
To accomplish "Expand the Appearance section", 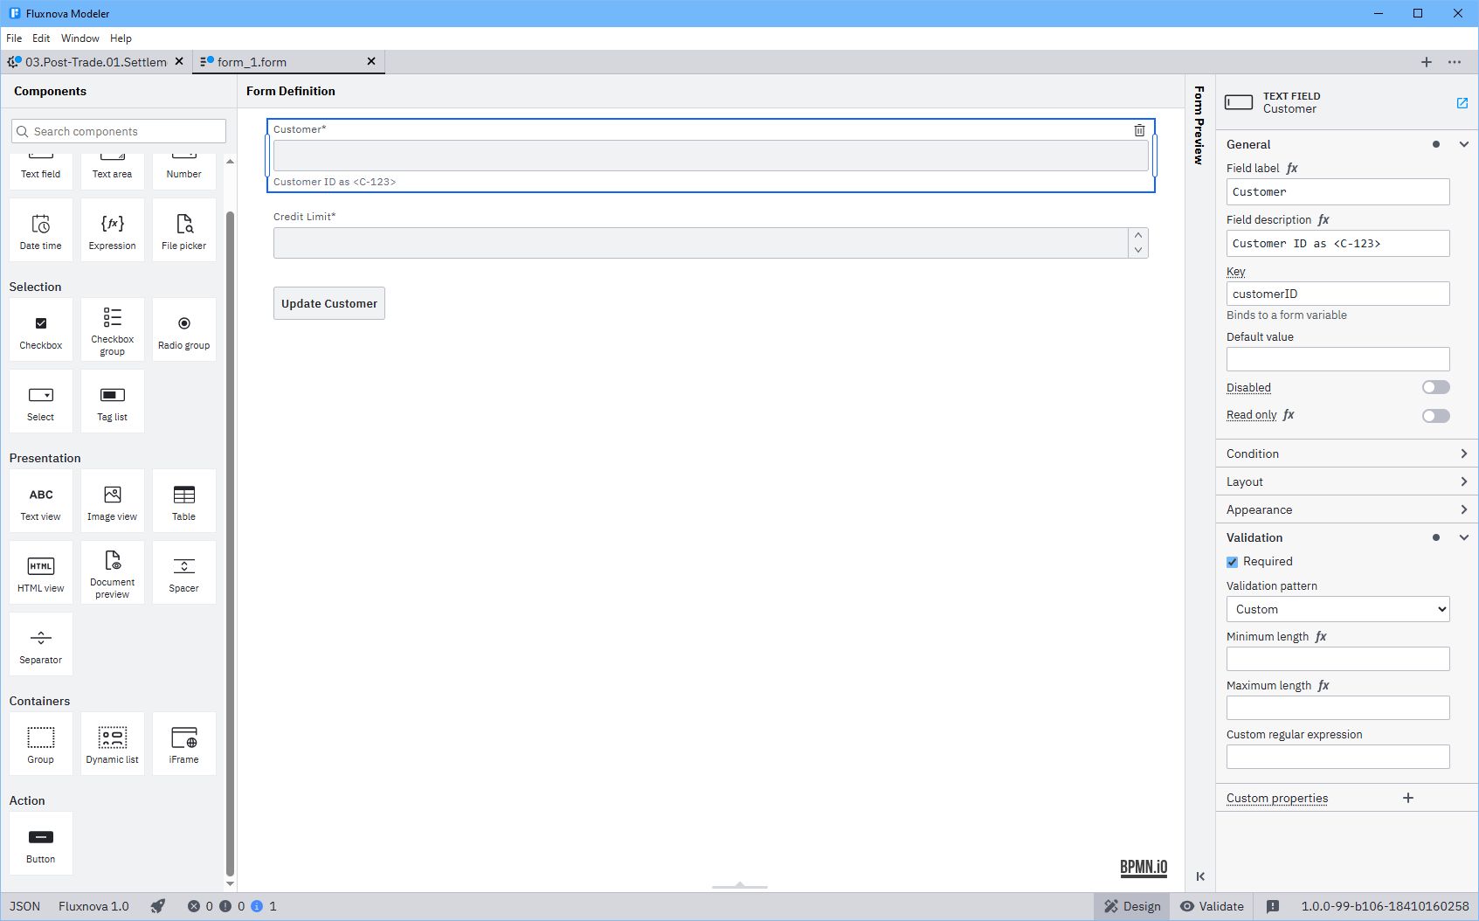I will pos(1345,509).
